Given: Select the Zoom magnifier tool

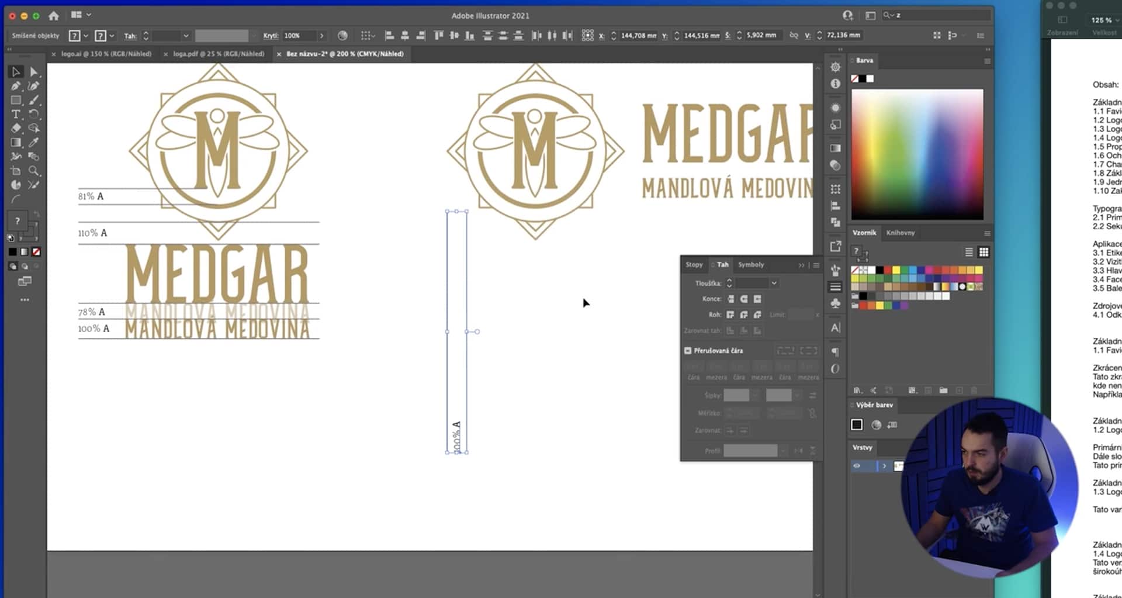Looking at the screenshot, I should pyautogui.click(x=34, y=171).
